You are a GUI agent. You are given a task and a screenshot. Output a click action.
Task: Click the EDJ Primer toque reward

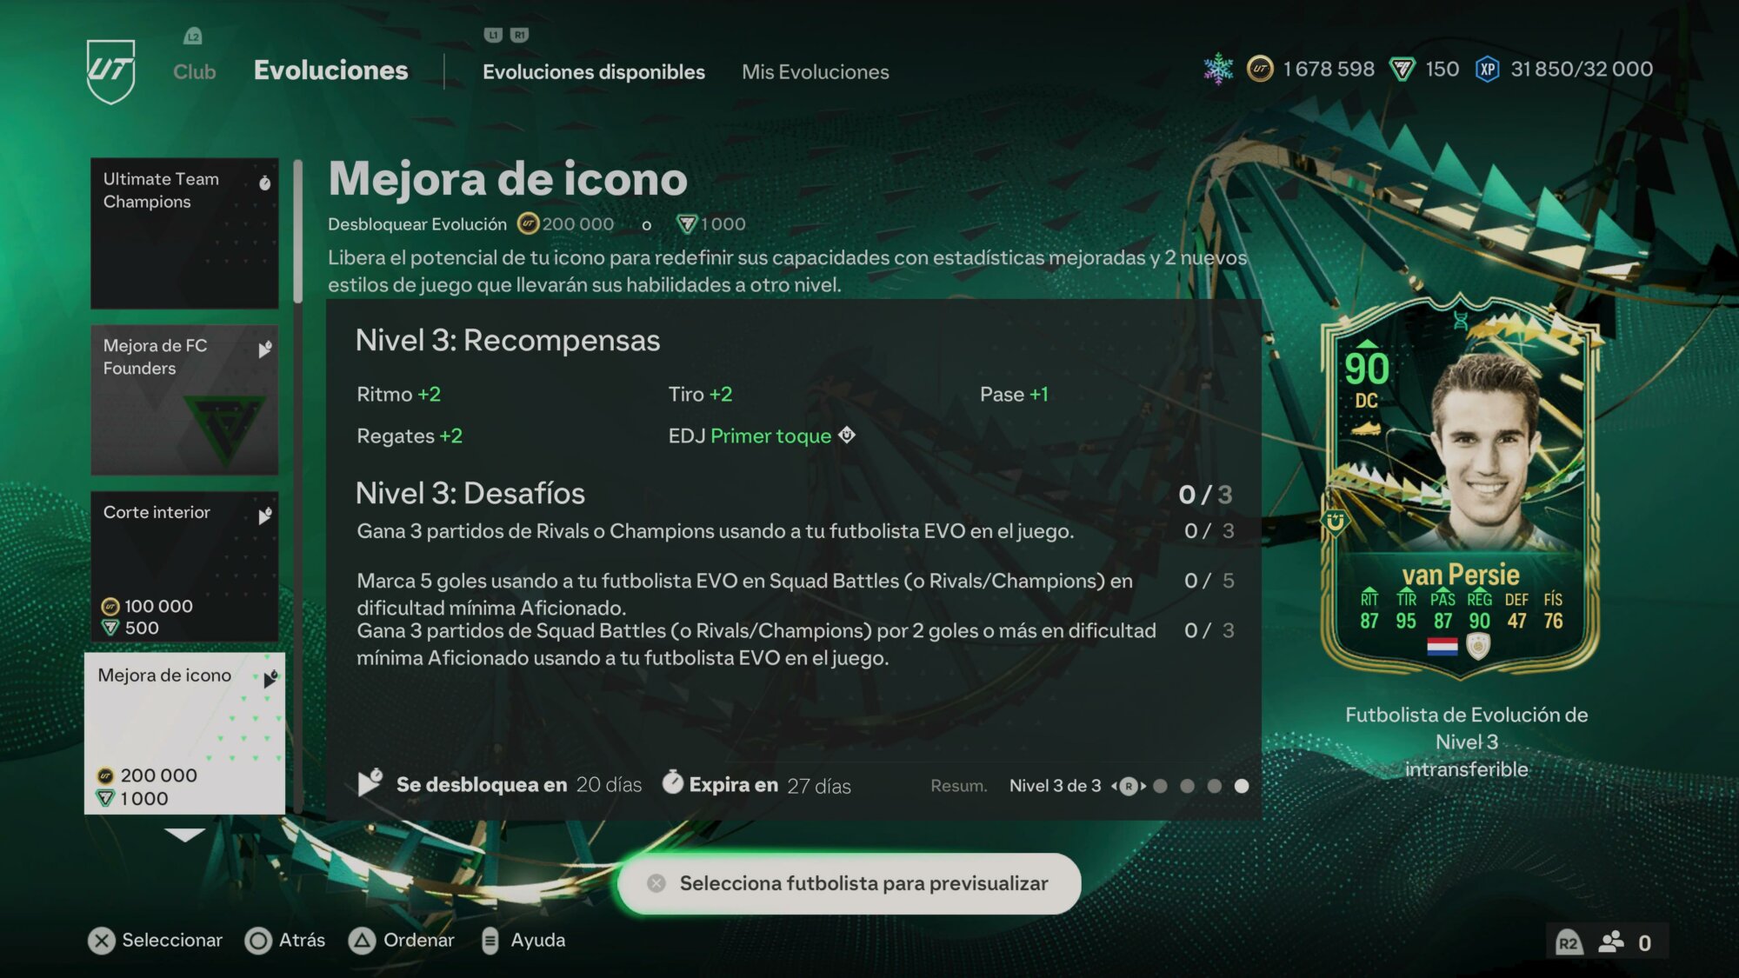point(762,436)
